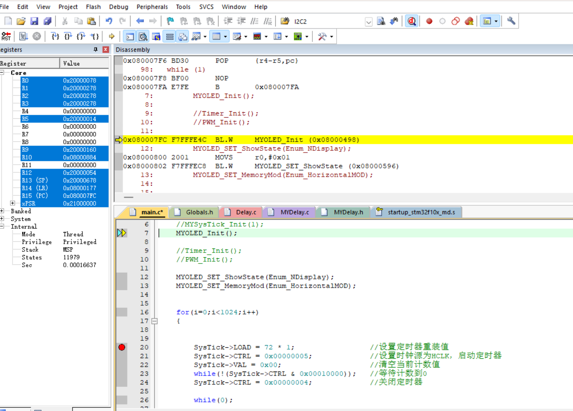Remove the breakpoint at line 20
This screenshot has height=411, width=573.
click(122, 347)
